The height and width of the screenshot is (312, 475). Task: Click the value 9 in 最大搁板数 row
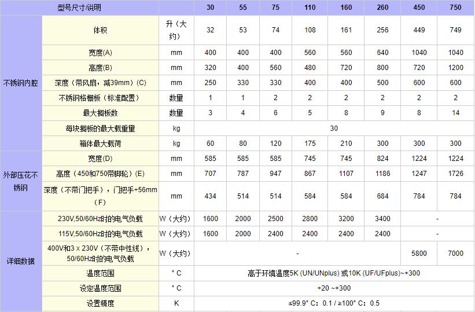pos(382,113)
